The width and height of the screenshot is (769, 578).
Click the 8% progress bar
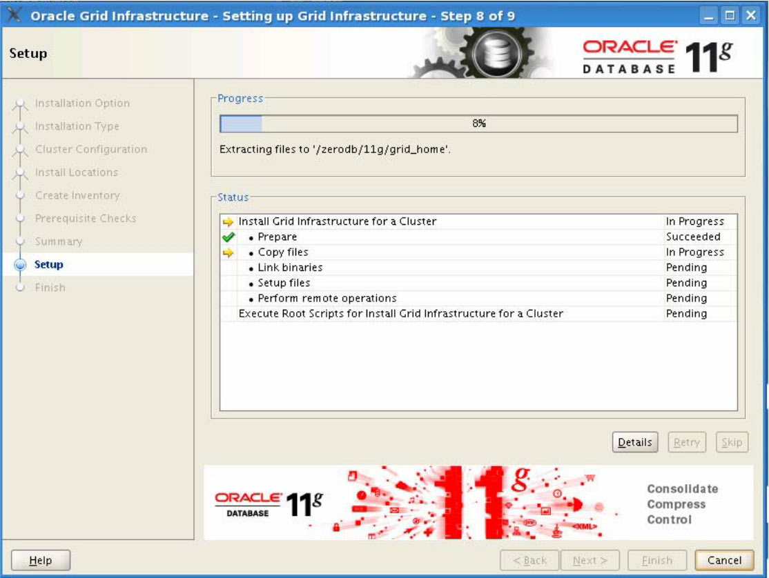(x=478, y=123)
